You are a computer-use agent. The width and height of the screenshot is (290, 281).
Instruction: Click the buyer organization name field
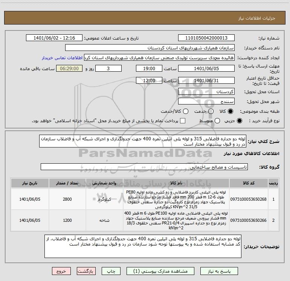150,48
